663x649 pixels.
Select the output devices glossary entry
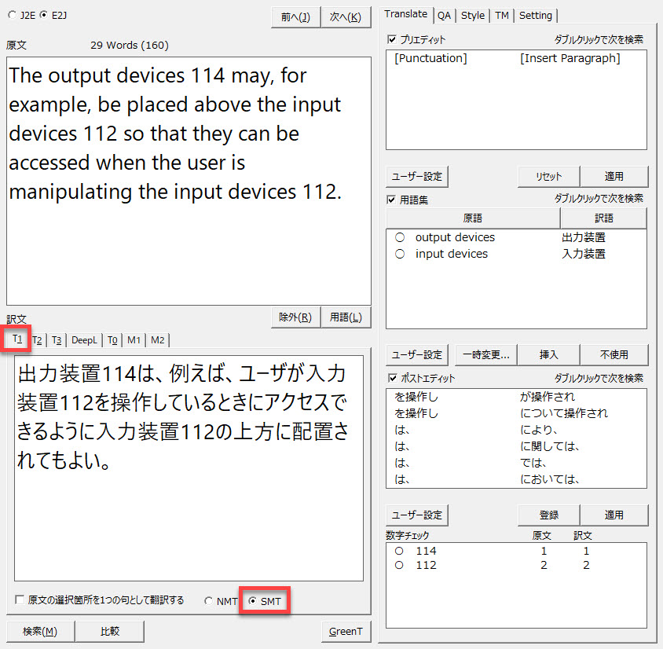point(455,237)
